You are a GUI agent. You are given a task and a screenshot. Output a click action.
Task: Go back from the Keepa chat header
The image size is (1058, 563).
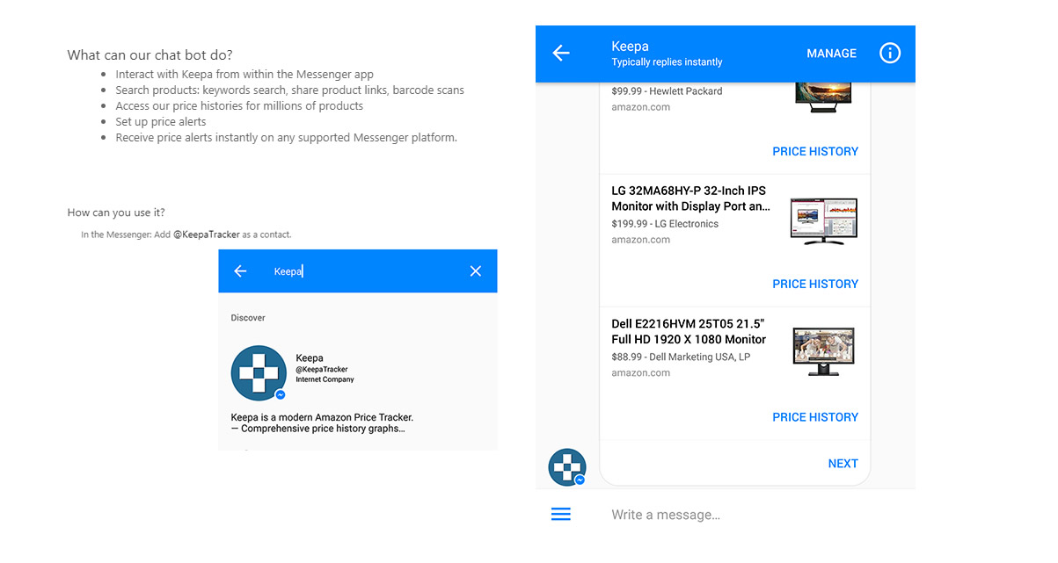(561, 54)
